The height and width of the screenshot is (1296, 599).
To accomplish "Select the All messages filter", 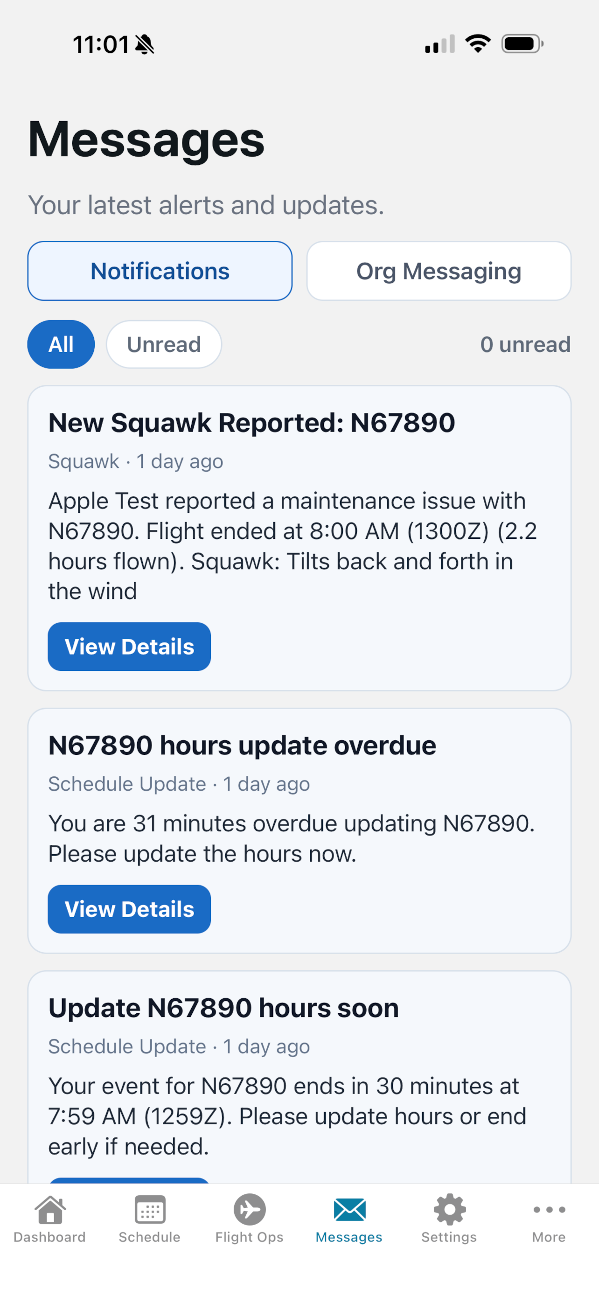I will pos(60,344).
